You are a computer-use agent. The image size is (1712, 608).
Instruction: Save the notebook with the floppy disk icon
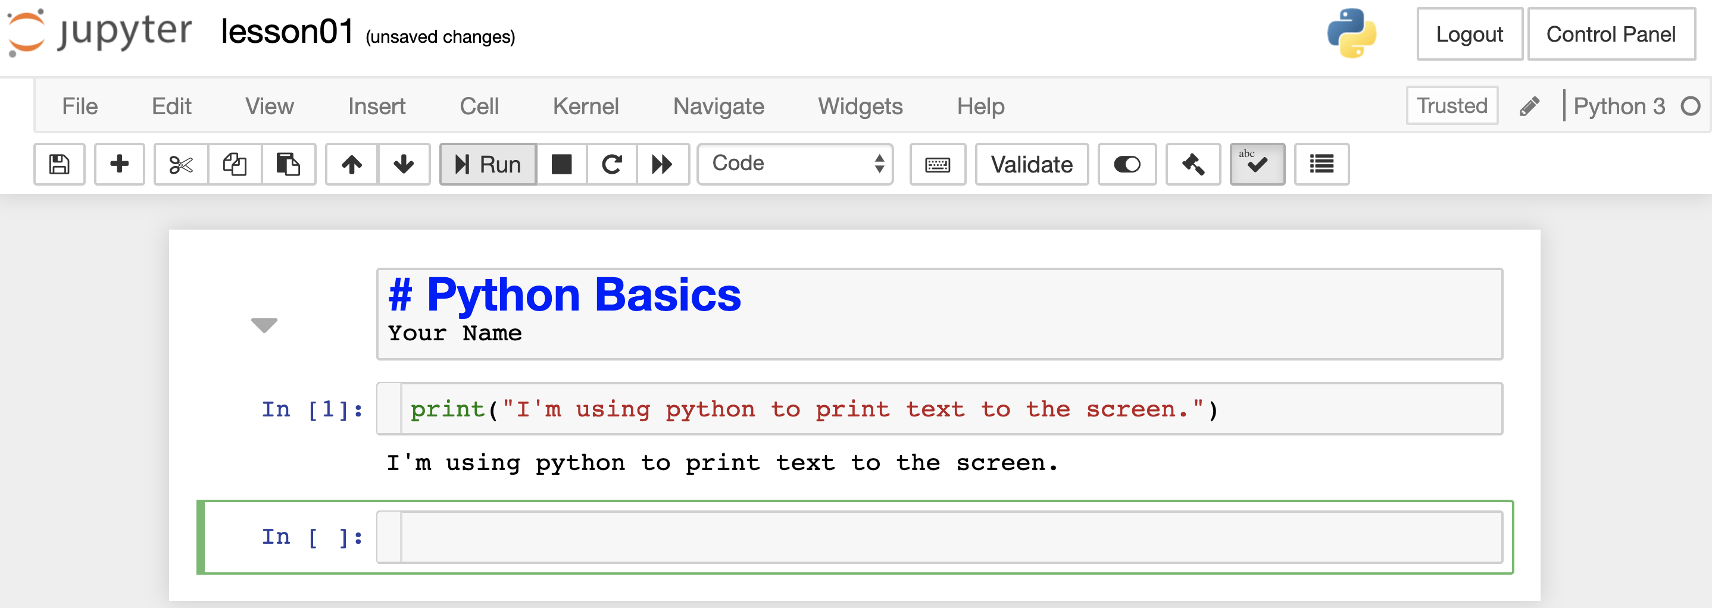point(59,164)
